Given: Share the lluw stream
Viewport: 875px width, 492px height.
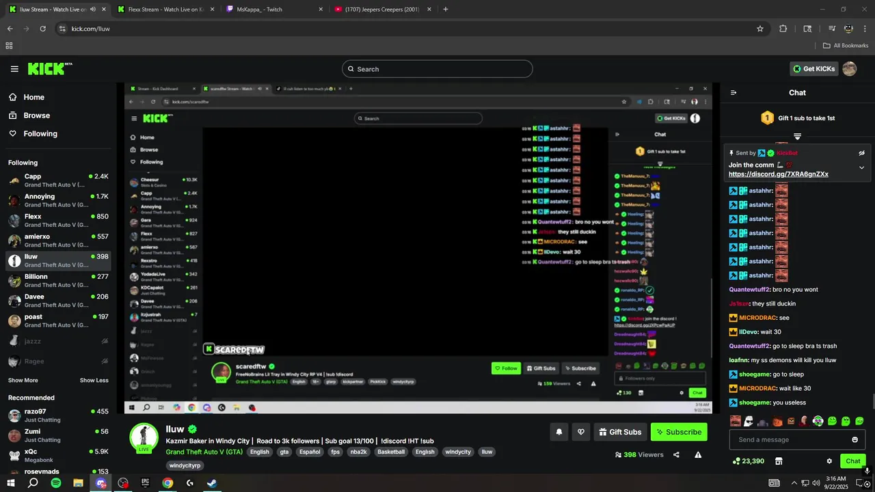Looking at the screenshot, I should point(676,454).
